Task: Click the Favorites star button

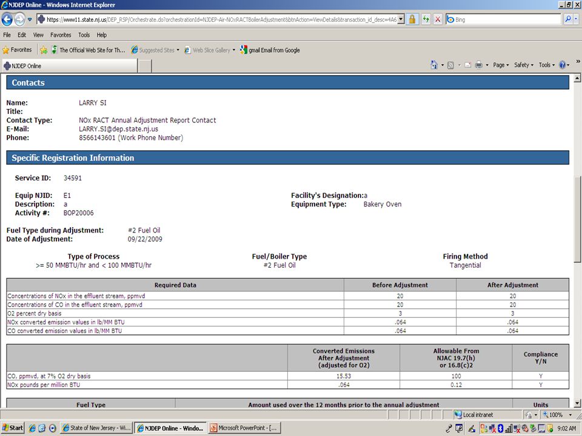Action: pos(17,50)
